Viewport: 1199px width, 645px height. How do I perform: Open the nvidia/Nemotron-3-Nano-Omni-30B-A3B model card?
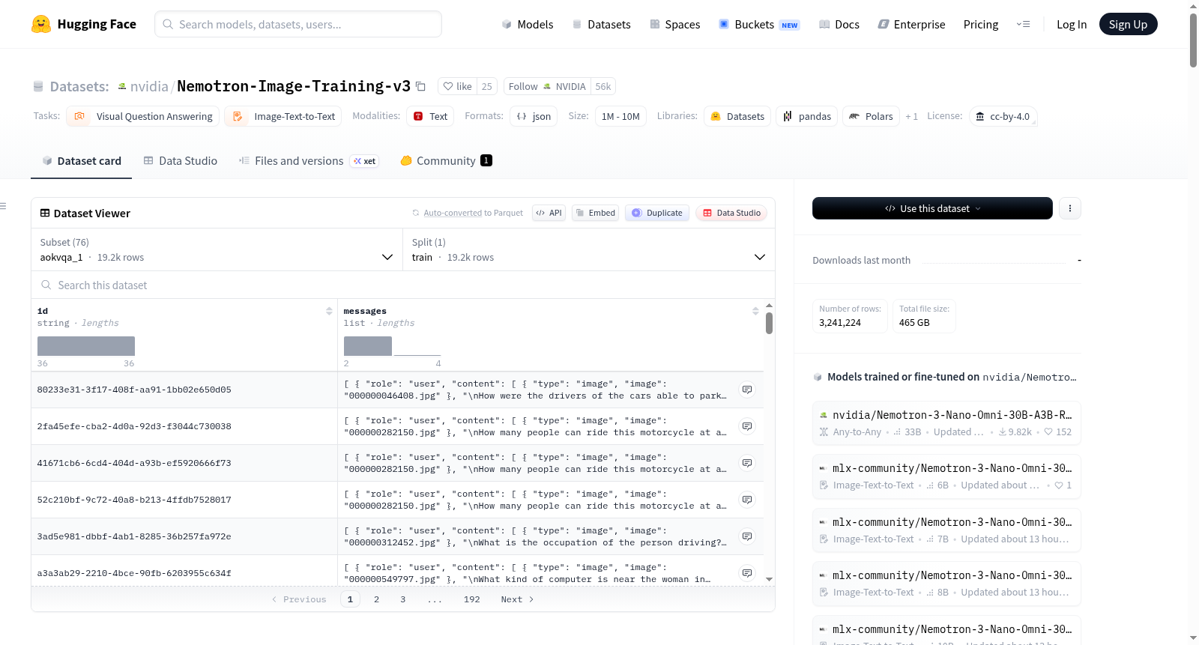tap(946, 423)
